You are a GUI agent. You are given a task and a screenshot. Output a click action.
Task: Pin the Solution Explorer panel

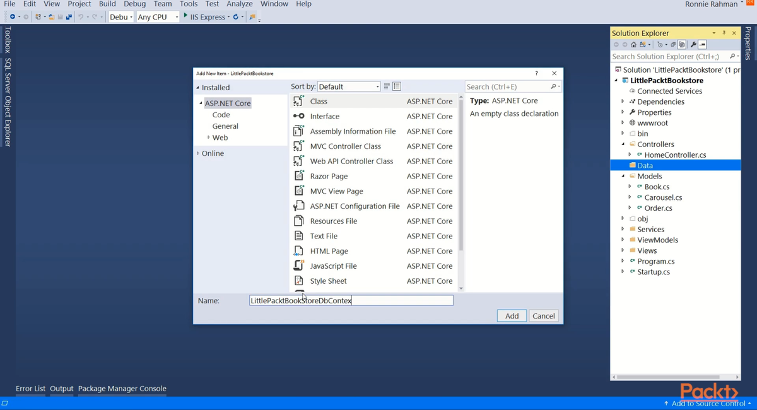(x=724, y=33)
